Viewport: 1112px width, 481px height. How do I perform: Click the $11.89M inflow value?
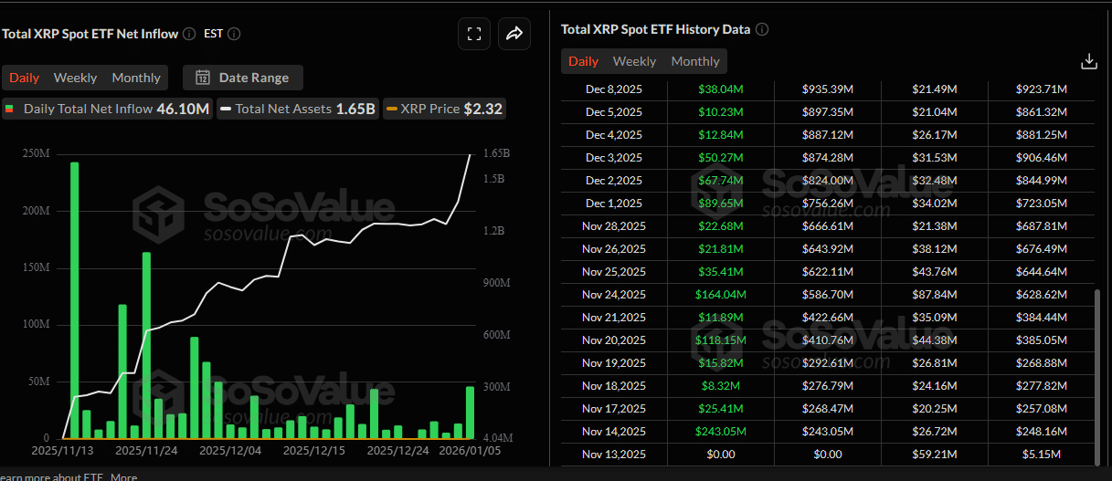pyautogui.click(x=720, y=318)
